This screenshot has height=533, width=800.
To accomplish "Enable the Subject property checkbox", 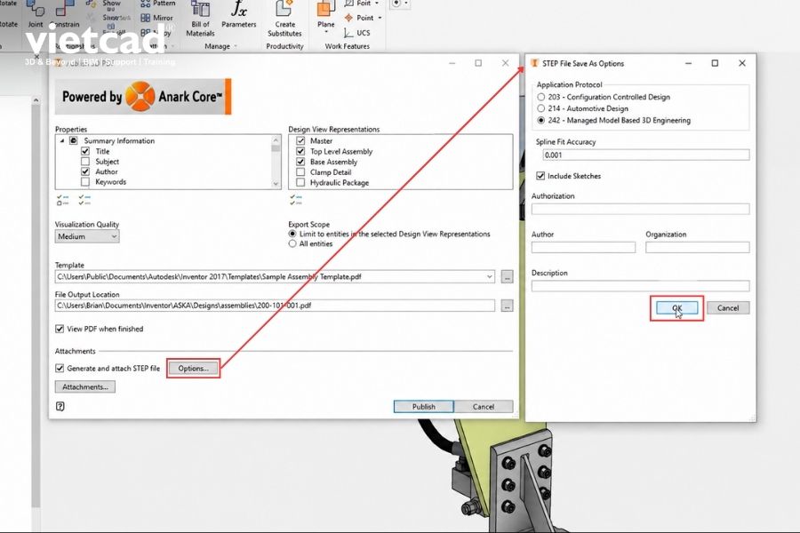I will (85, 162).
